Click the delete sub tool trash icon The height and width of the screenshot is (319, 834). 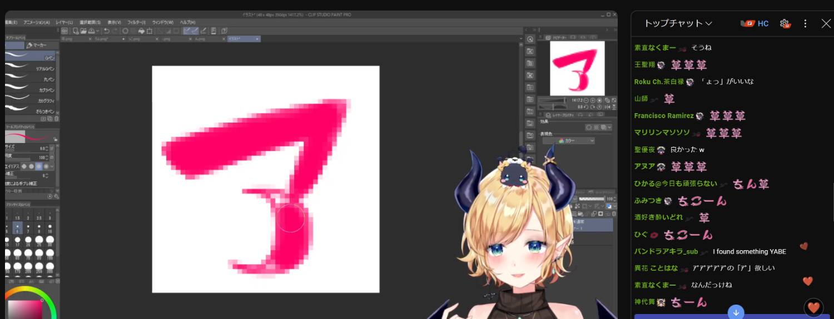click(56, 119)
